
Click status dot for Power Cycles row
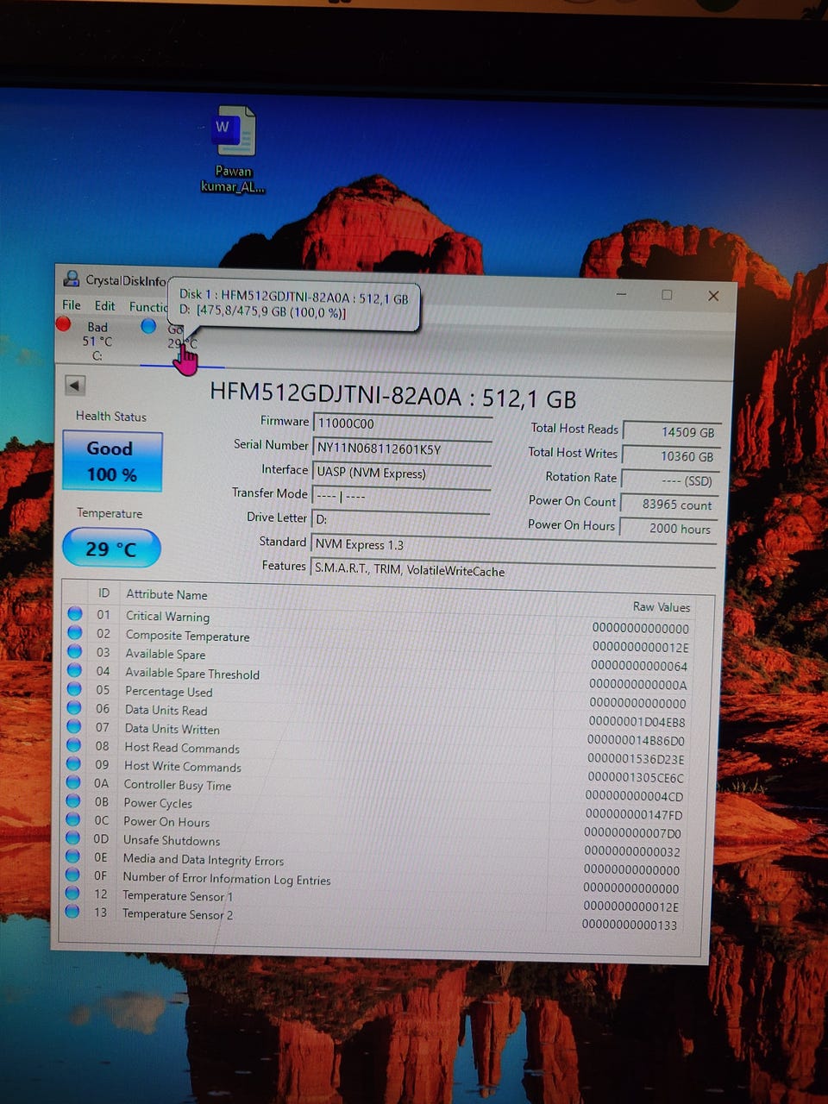tap(73, 801)
